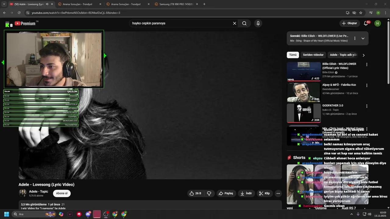
Task: Open options menu for Billie Eilish WILDFLOWER
Action: click(x=367, y=64)
